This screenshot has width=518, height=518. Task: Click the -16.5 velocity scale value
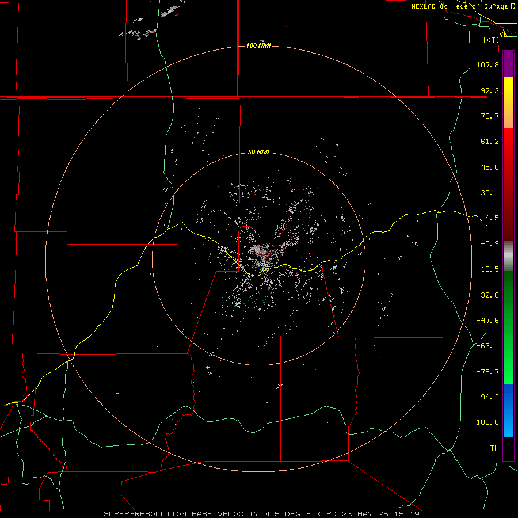tap(487, 269)
